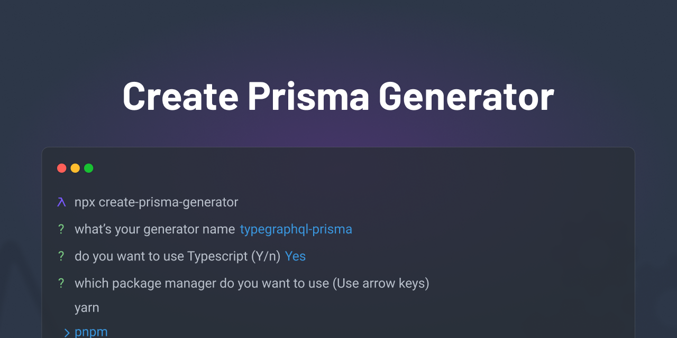Viewport: 677px width, 338px height.
Task: Click the "(Use arrow keys)" hint
Action: click(x=381, y=284)
